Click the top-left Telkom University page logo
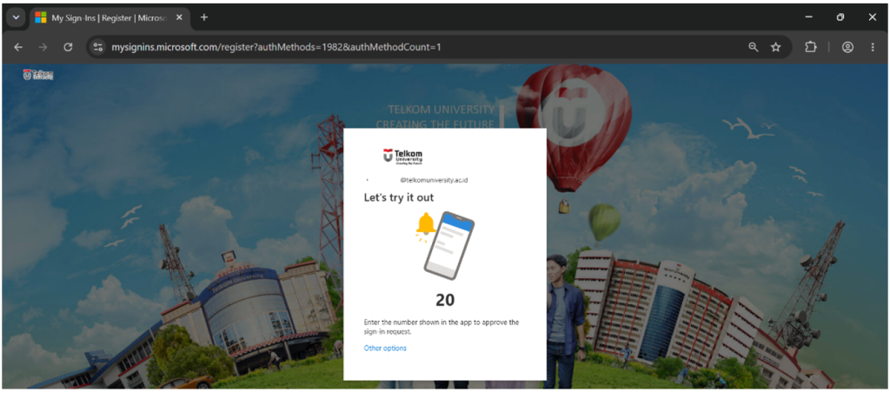 pos(38,75)
